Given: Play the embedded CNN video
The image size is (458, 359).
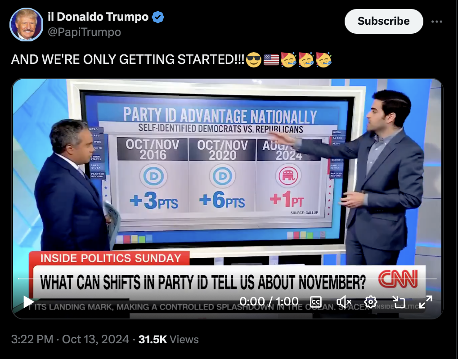Looking at the screenshot, I should 28,302.
